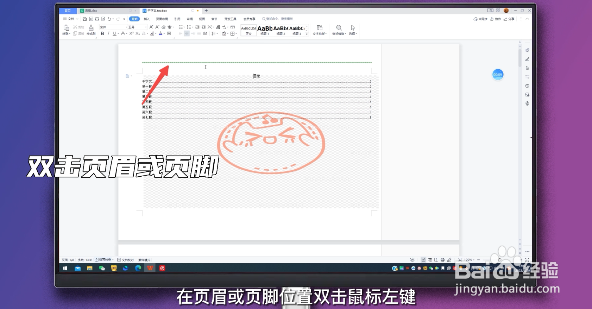Image resolution: width=592 pixels, height=309 pixels.
Task: Open the bullet list dropdown
Action: pyautogui.click(x=184, y=27)
